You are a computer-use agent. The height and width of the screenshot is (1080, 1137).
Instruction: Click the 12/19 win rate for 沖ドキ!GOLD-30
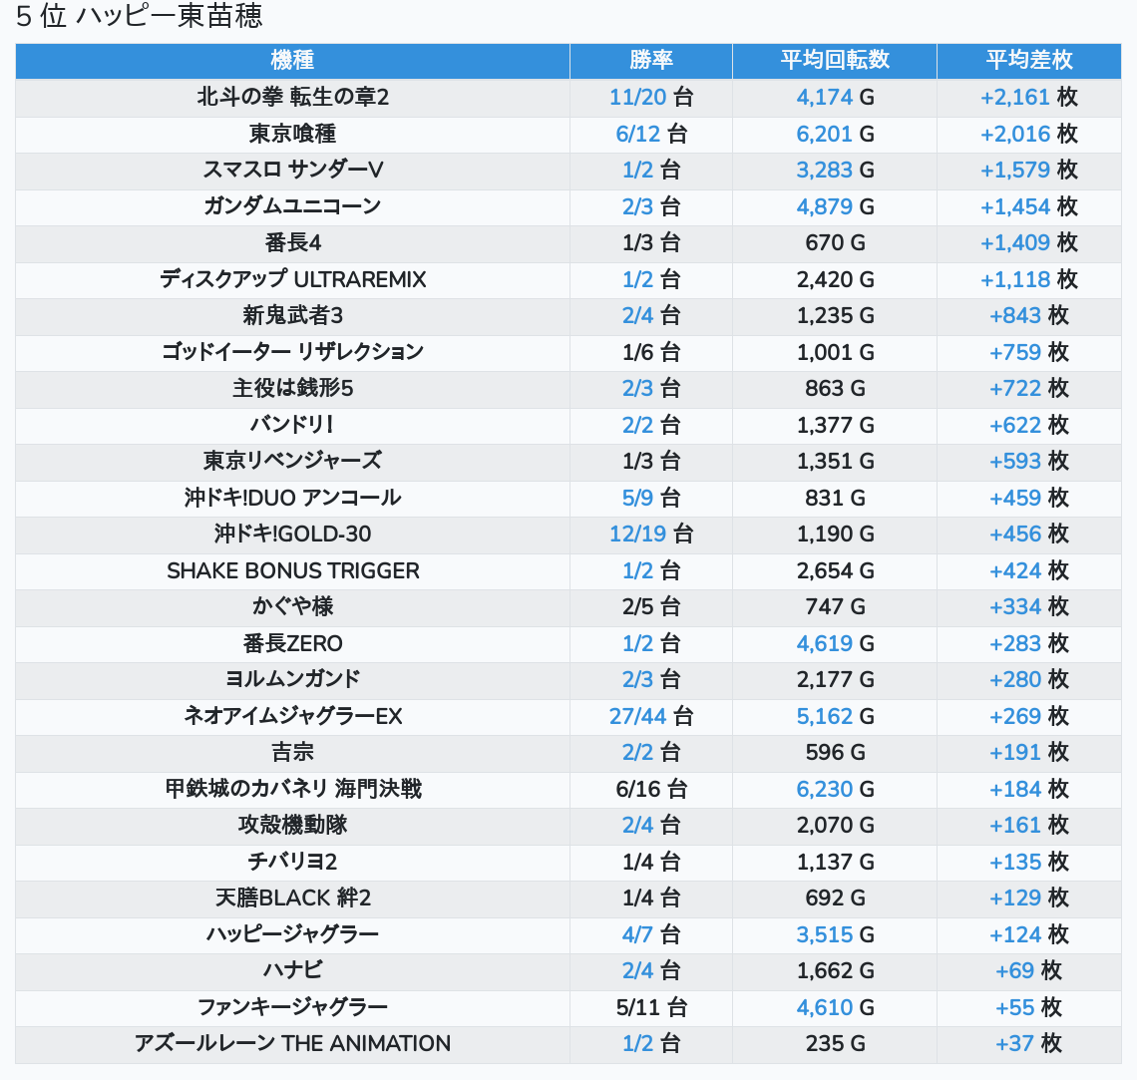pos(637,535)
